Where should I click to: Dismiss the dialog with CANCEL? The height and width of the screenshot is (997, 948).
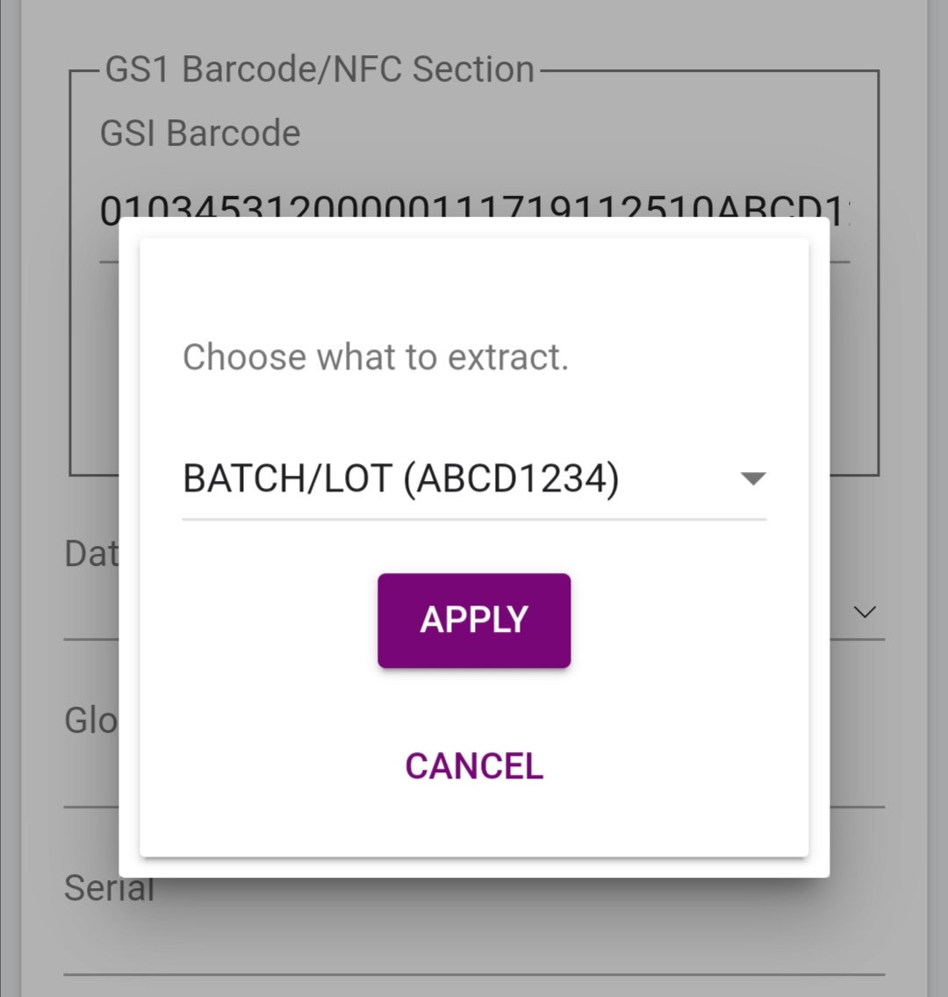pyautogui.click(x=473, y=765)
